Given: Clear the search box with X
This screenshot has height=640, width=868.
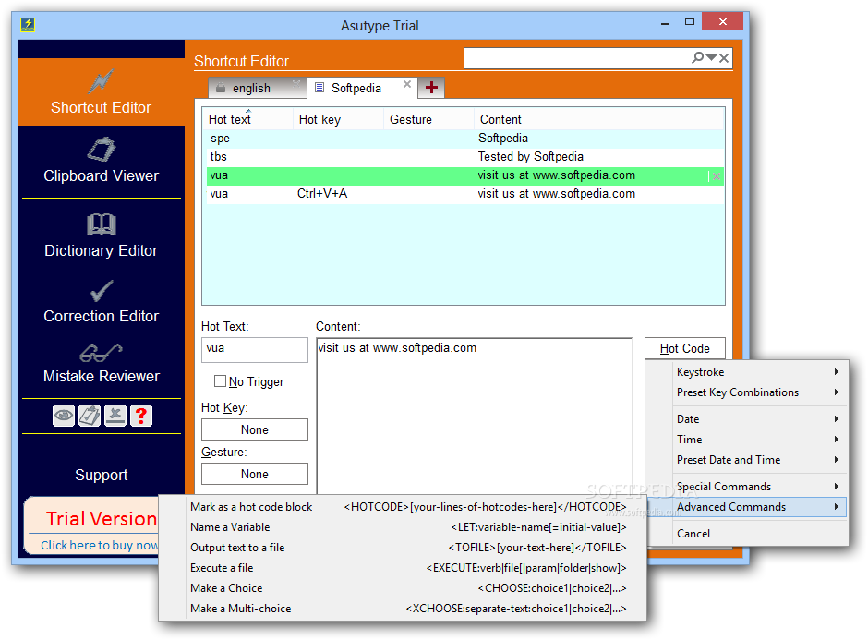Looking at the screenshot, I should [724, 58].
